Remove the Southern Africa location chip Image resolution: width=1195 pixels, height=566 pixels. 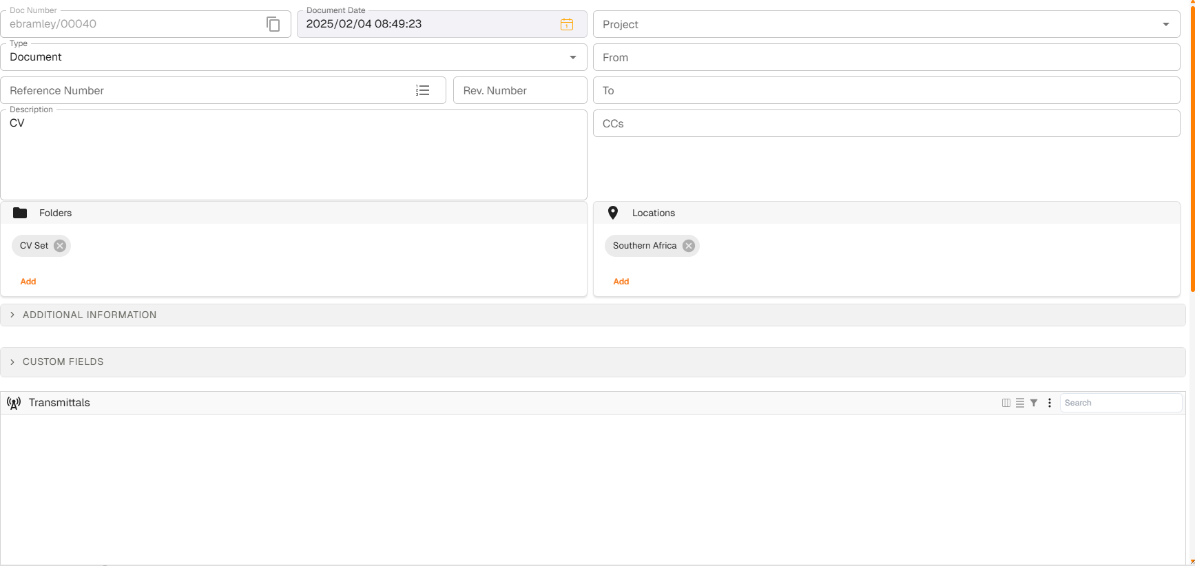(x=688, y=246)
